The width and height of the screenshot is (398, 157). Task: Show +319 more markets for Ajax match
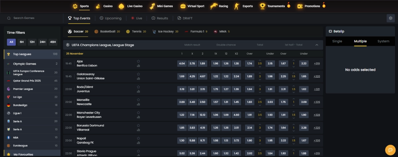click(317, 63)
